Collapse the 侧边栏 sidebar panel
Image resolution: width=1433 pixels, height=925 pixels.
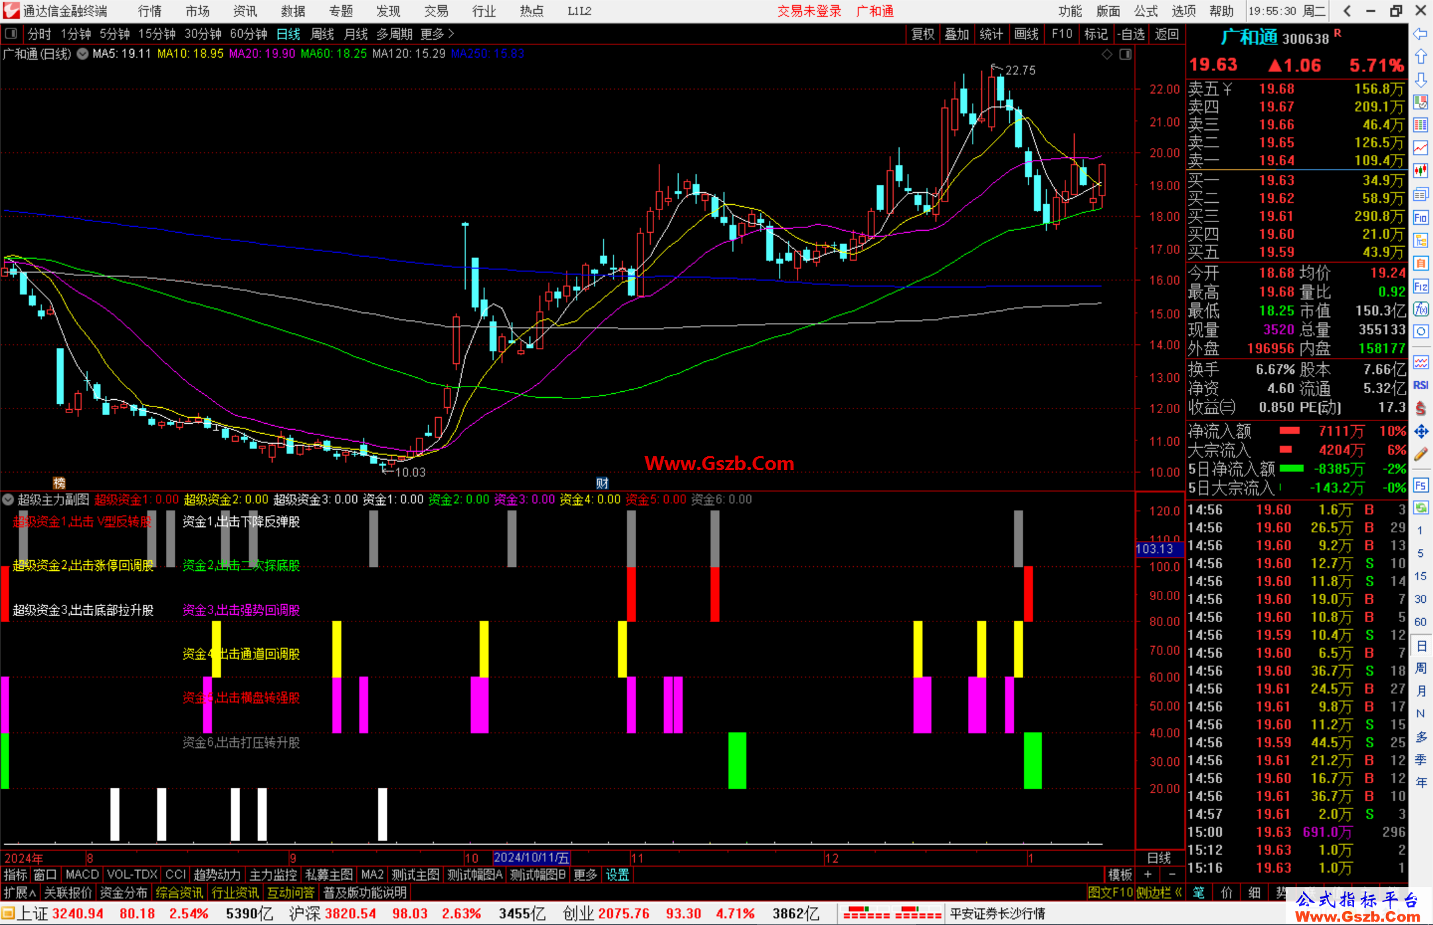(1159, 893)
